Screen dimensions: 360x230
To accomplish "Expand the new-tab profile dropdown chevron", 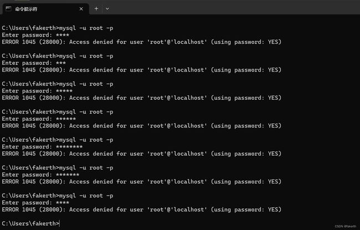I will click(x=107, y=9).
